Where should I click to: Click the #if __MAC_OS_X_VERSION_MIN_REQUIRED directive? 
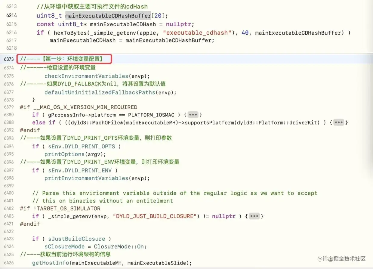pyautogui.click(x=79, y=107)
